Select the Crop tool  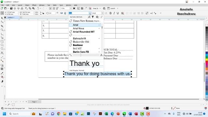point(2,26)
